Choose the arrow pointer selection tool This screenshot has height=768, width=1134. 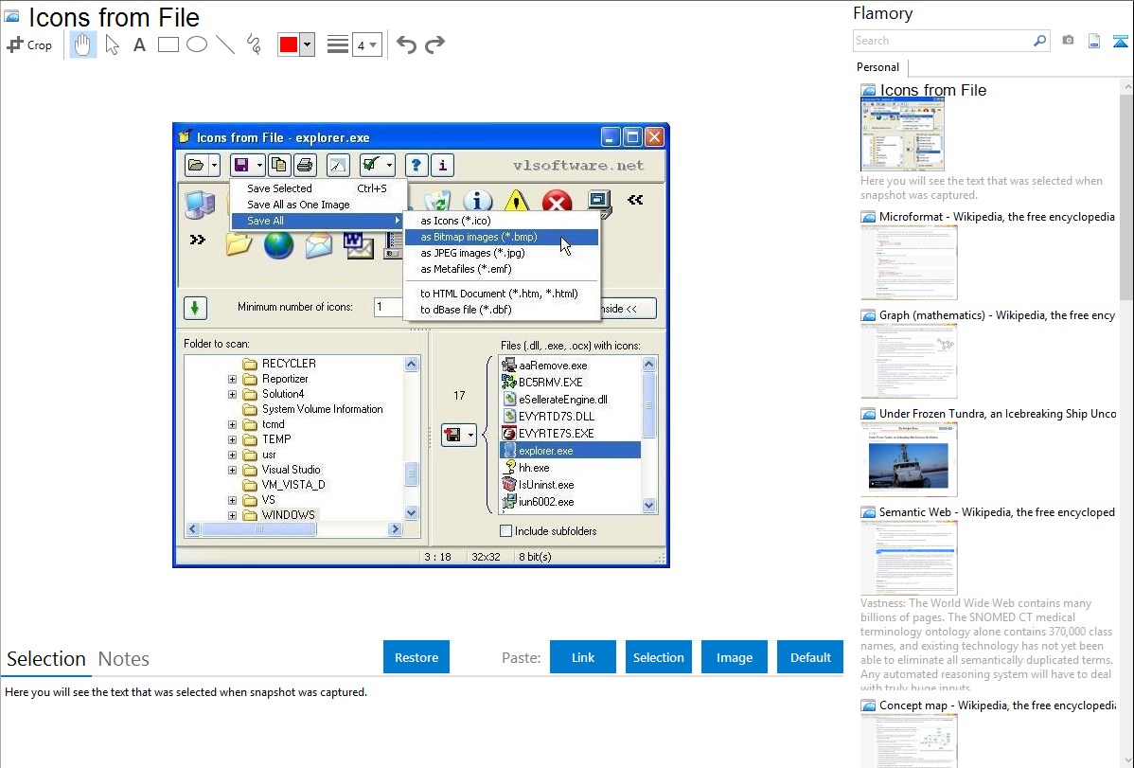[x=112, y=45]
